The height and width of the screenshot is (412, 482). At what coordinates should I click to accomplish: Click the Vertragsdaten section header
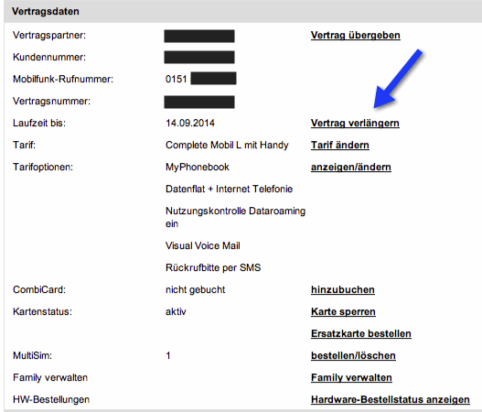pos(46,11)
